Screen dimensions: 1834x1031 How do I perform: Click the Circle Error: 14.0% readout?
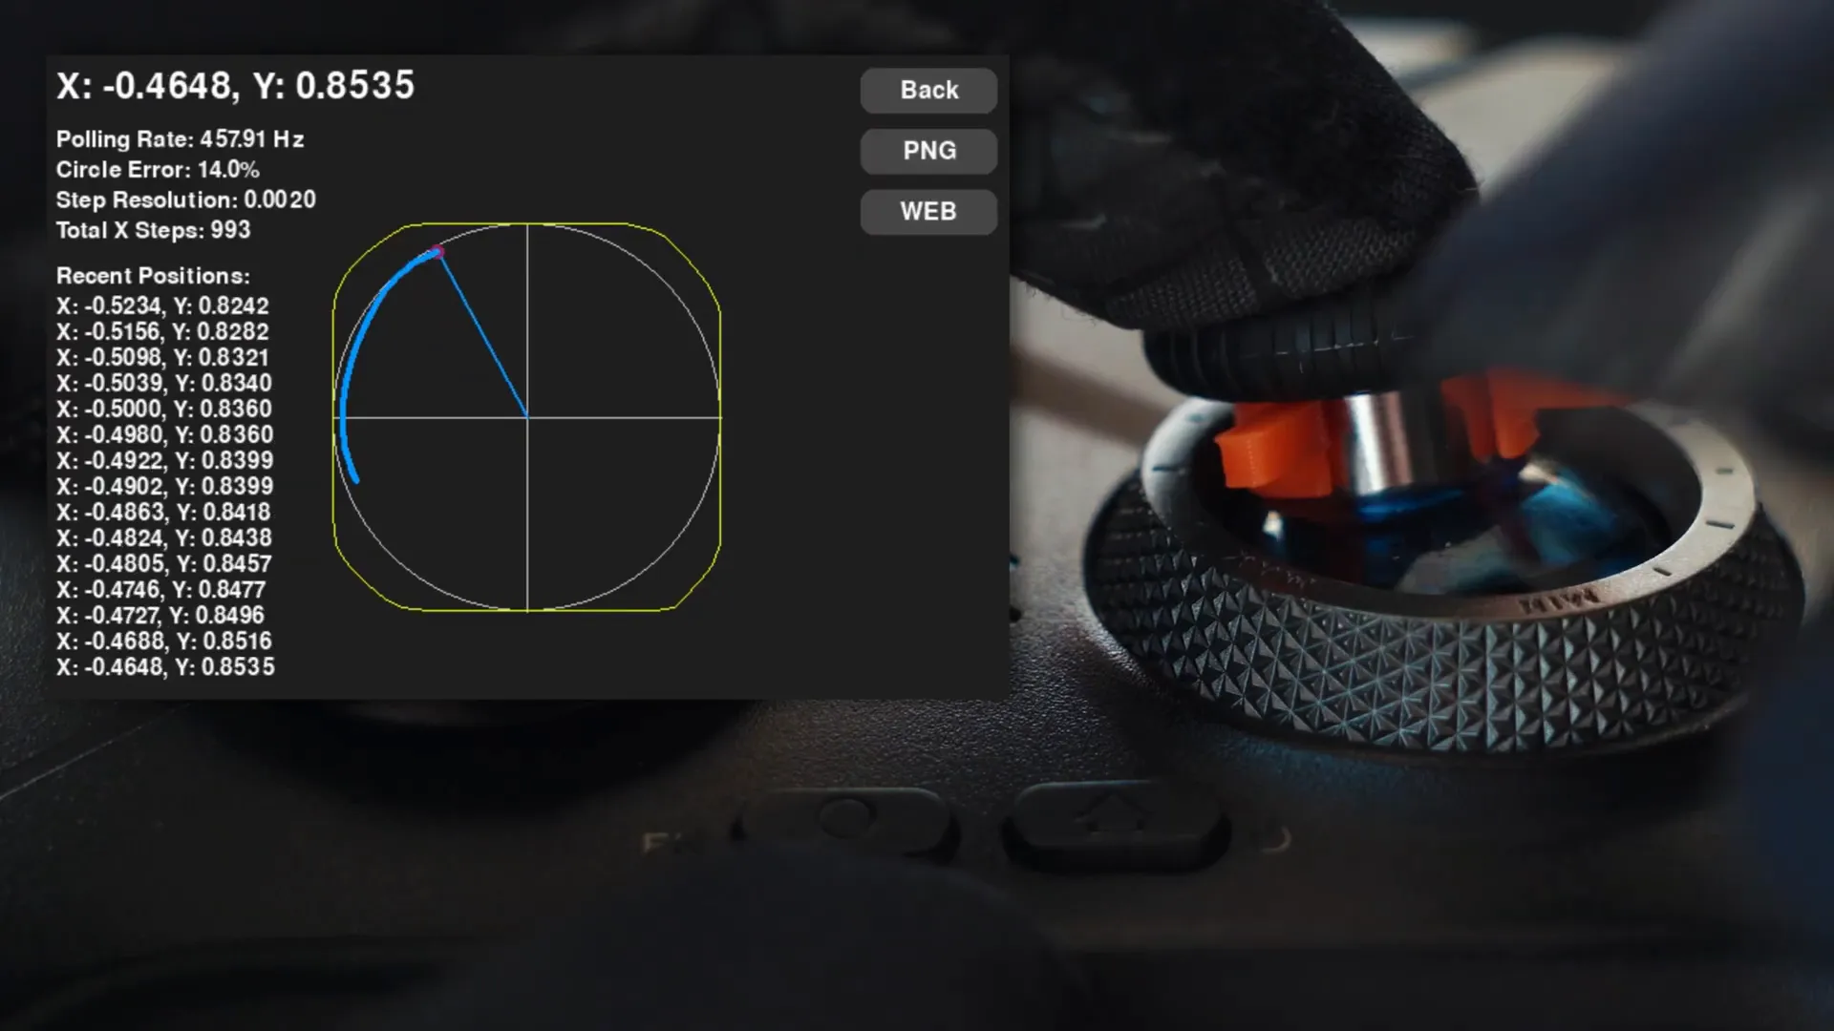coord(158,170)
